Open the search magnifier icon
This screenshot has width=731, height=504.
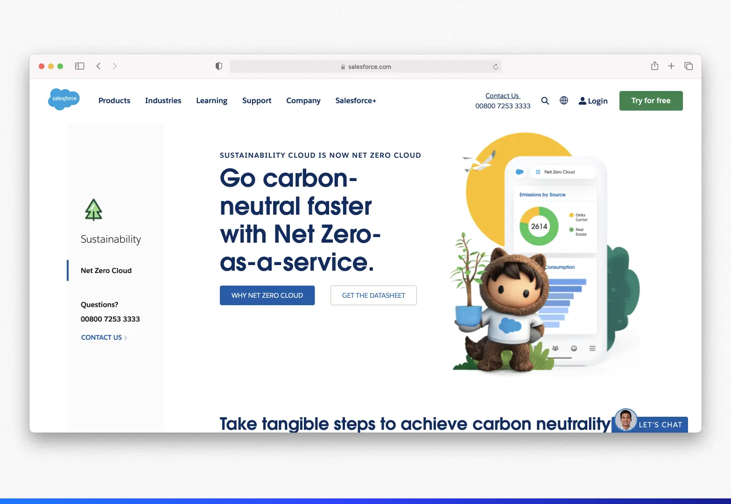545,100
